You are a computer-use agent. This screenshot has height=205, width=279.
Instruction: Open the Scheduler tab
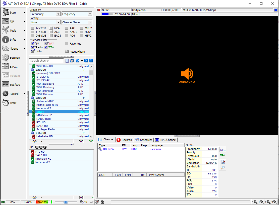tap(143, 140)
